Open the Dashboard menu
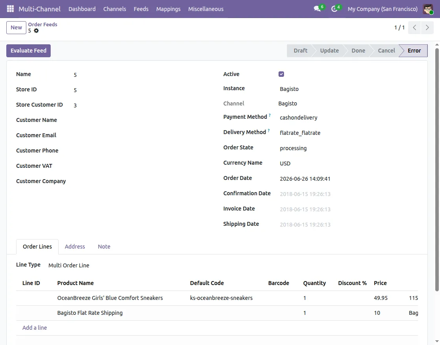 click(82, 9)
